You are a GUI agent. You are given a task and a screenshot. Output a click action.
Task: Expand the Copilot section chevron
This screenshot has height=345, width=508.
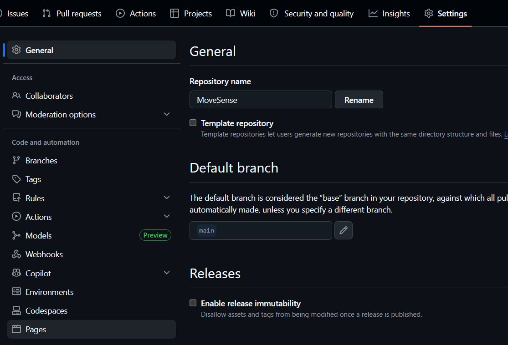pos(167,273)
